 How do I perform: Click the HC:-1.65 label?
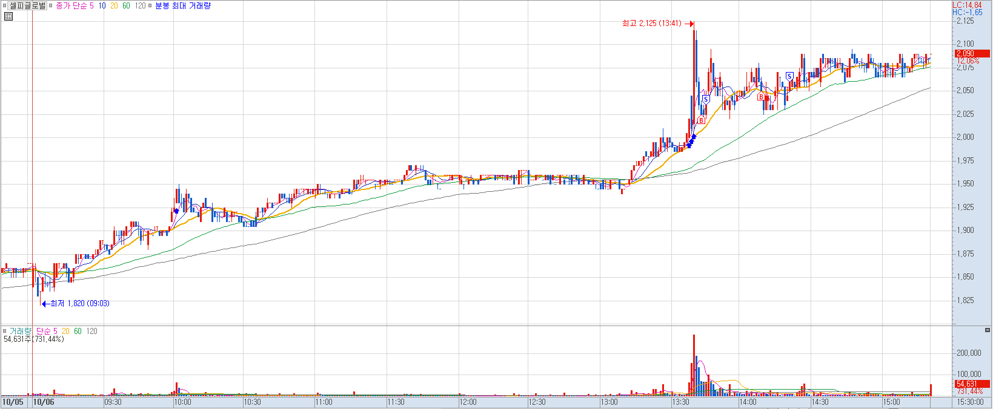(967, 12)
